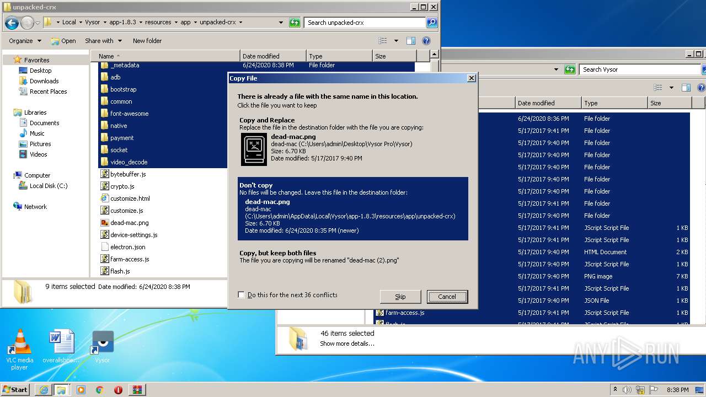This screenshot has height=397, width=706.
Task: Open Downloads in Favorites
Action: [x=44, y=81]
